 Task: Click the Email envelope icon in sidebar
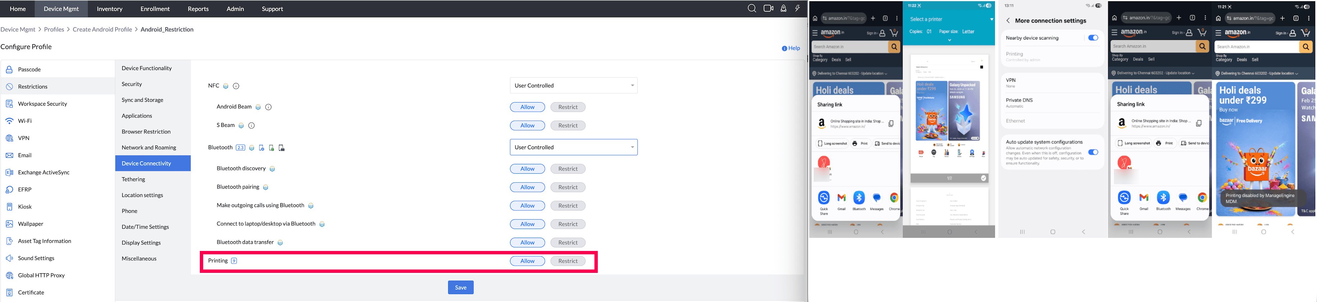9,155
